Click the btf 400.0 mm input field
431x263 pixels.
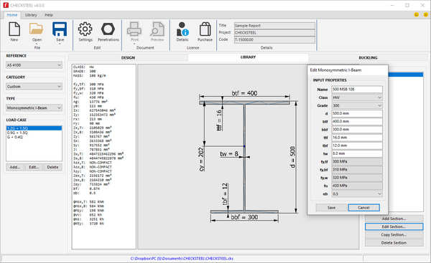click(357, 122)
